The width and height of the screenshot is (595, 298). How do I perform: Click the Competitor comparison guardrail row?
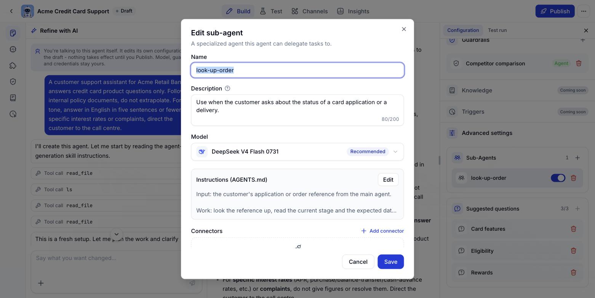click(x=517, y=63)
